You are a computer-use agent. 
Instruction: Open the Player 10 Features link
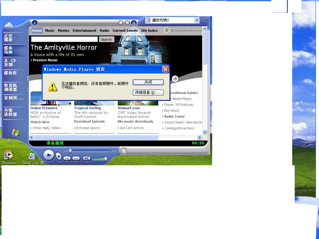click(179, 105)
